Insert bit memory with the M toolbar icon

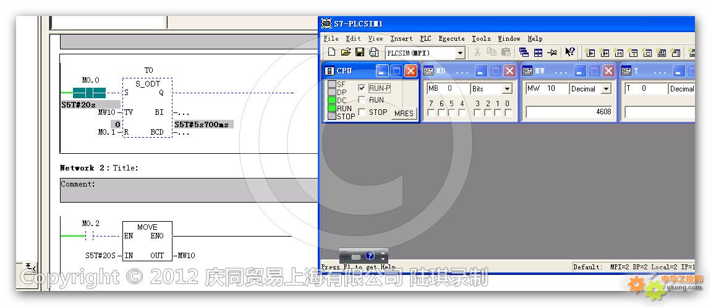[619, 53]
